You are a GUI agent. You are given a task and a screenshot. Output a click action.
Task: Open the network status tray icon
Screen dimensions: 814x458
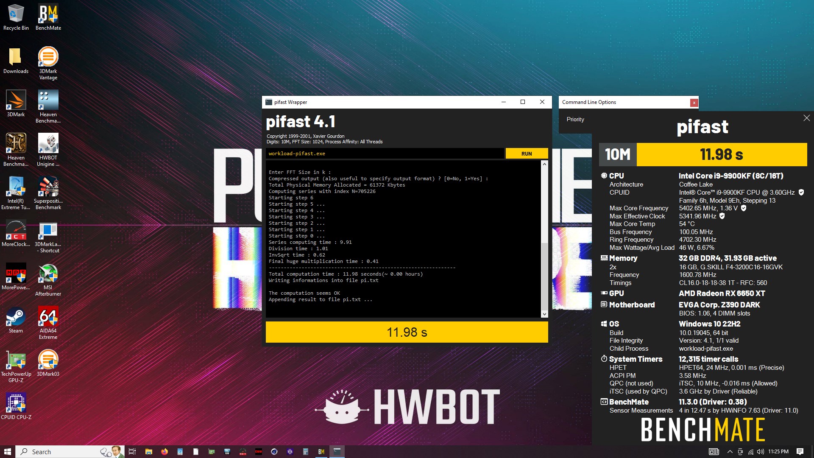pyautogui.click(x=750, y=452)
